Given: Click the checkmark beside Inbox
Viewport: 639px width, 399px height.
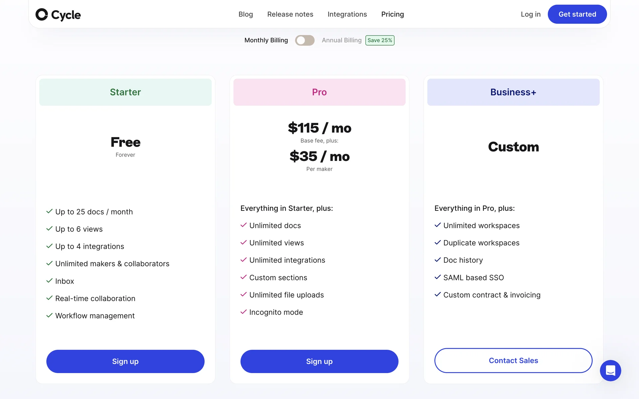Looking at the screenshot, I should point(50,281).
